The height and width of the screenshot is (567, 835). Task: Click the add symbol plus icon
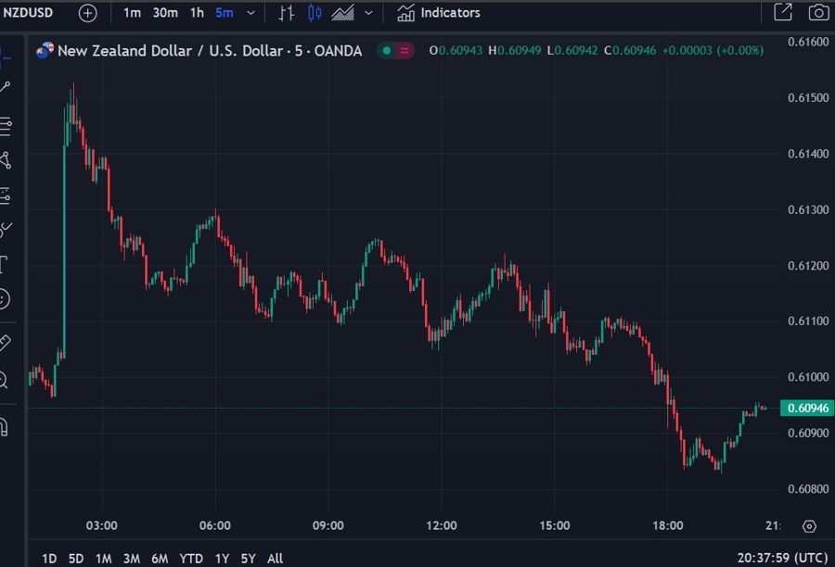coord(87,13)
